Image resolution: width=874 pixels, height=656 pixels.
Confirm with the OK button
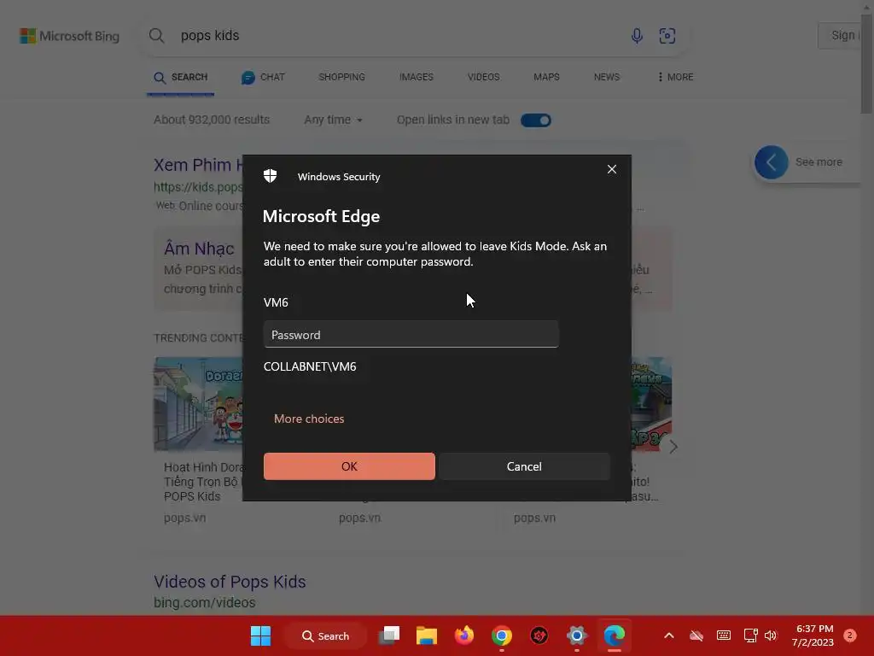tap(349, 466)
